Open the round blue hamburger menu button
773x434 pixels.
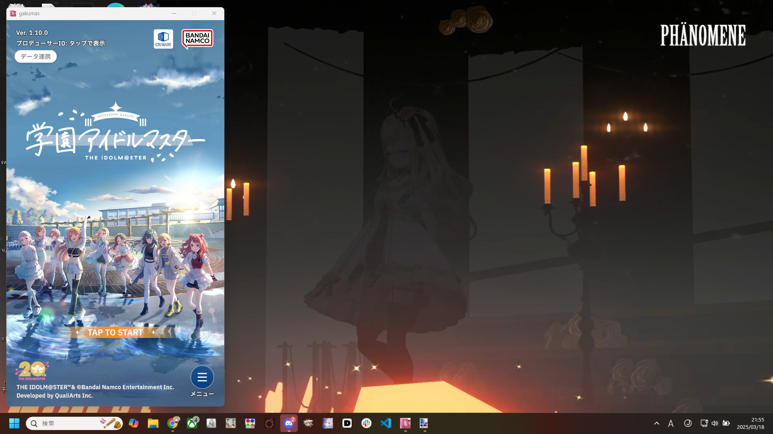point(202,377)
